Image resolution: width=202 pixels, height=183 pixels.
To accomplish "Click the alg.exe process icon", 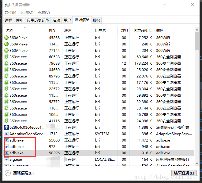I will point(6,160).
